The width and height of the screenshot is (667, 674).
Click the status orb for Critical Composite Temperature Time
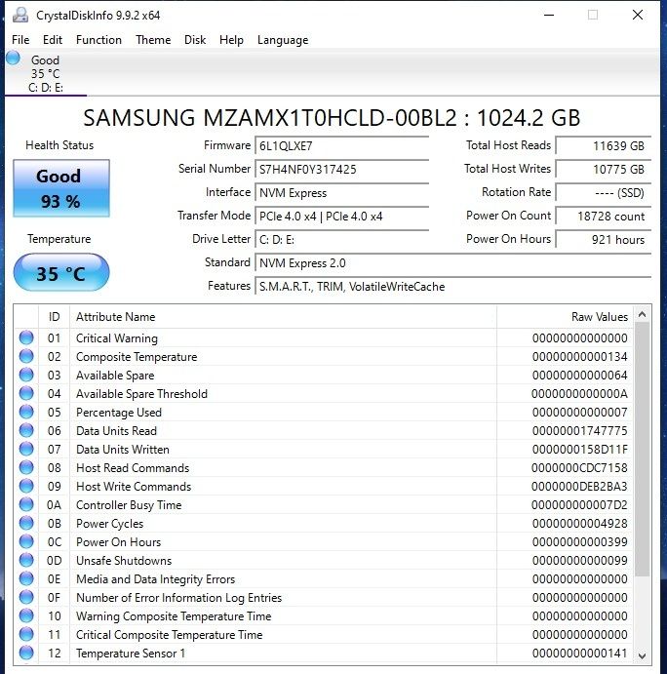click(x=26, y=634)
